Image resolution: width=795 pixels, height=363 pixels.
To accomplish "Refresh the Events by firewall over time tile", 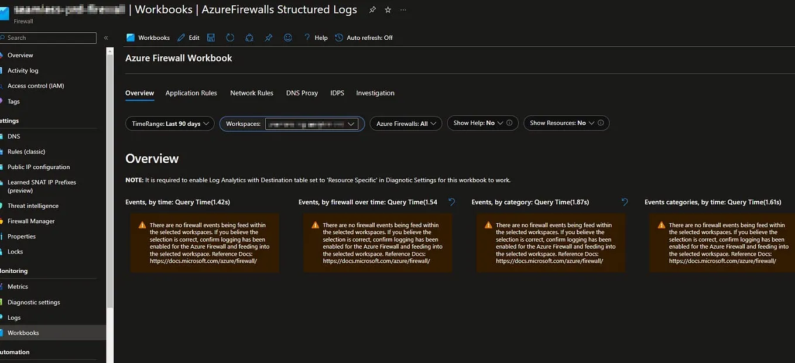I will point(451,201).
